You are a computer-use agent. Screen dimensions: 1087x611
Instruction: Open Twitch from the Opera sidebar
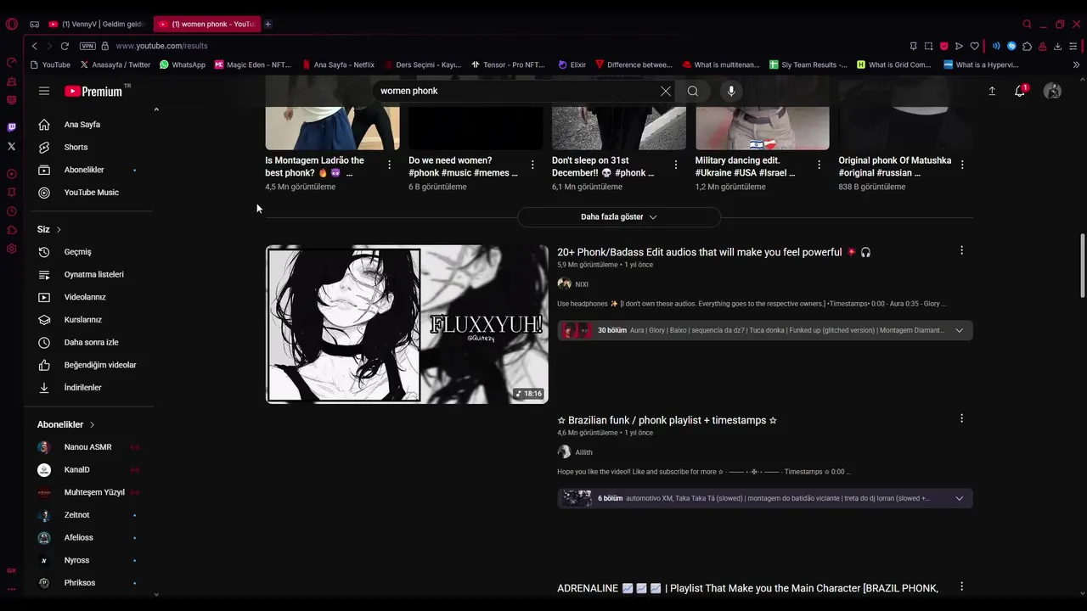(x=11, y=127)
